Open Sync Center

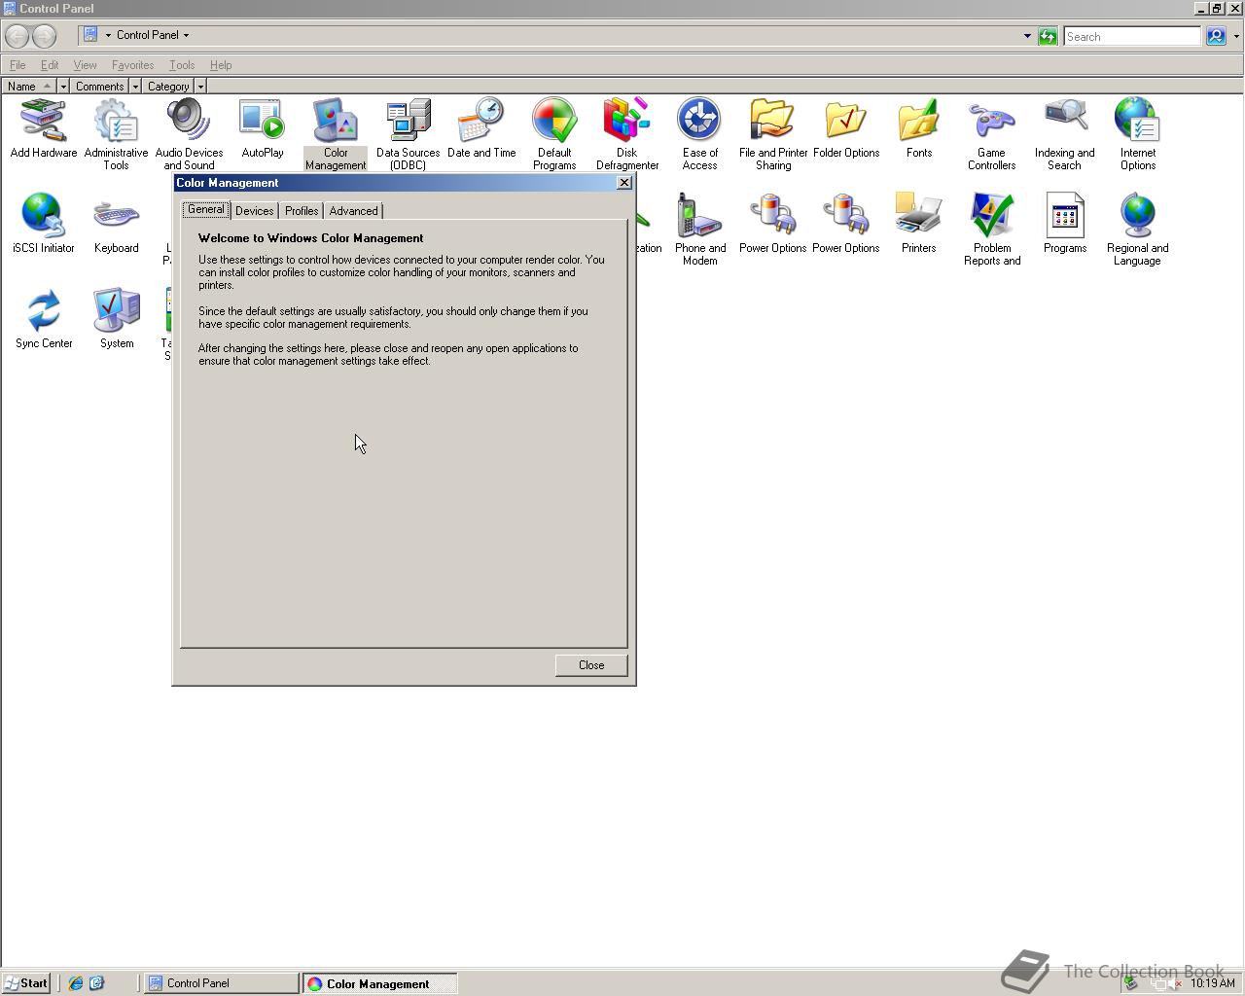(44, 319)
